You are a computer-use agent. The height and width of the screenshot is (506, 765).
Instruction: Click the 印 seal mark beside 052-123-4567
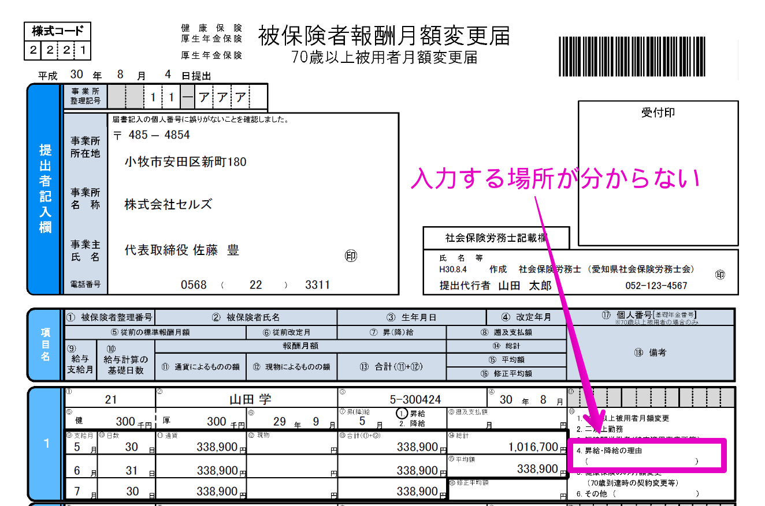click(x=720, y=275)
